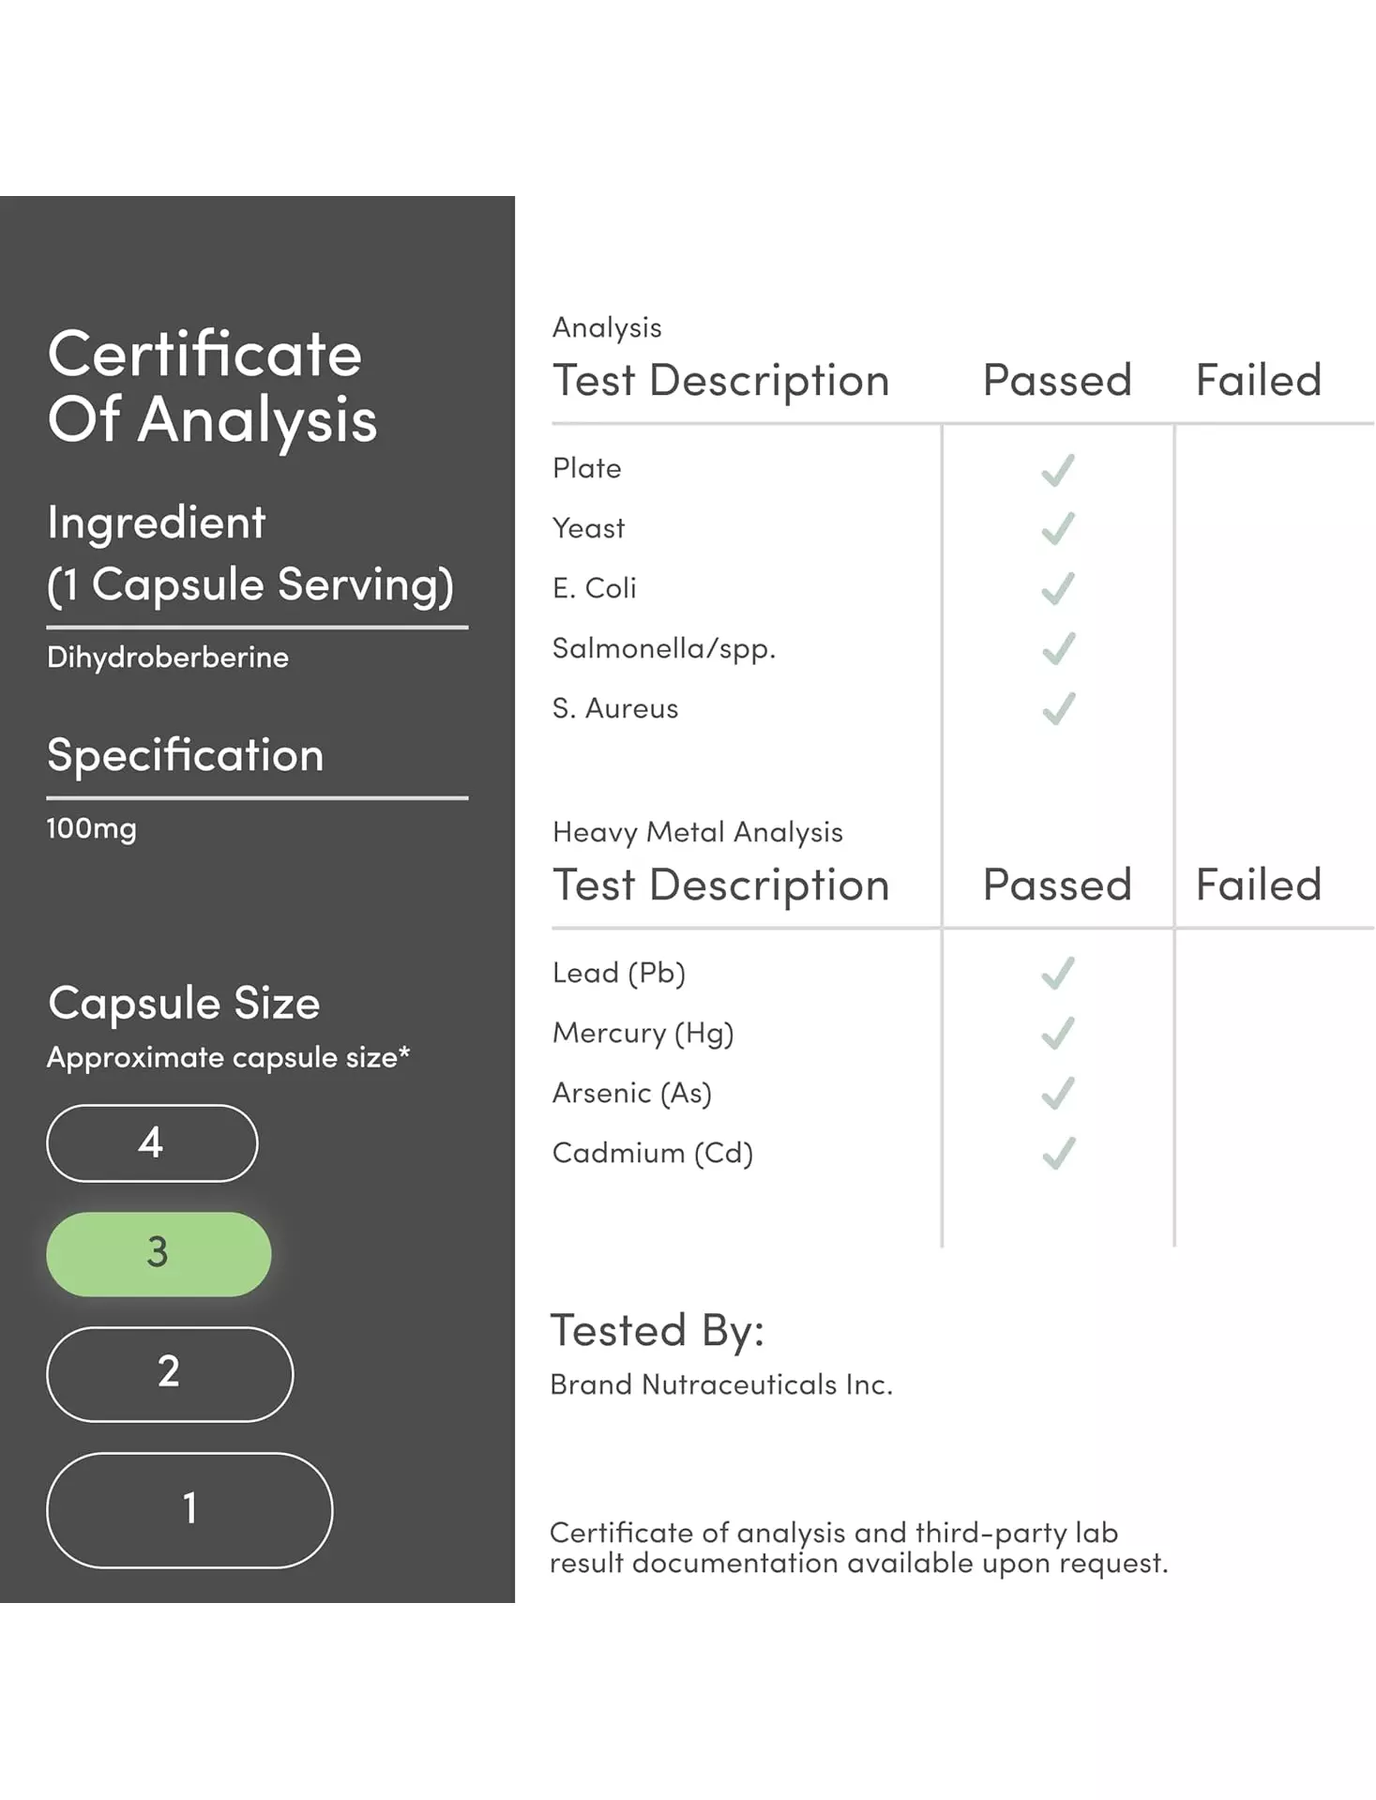The image size is (1376, 1800).
Task: Click the Plate passed checkmark
Action: [x=1058, y=469]
